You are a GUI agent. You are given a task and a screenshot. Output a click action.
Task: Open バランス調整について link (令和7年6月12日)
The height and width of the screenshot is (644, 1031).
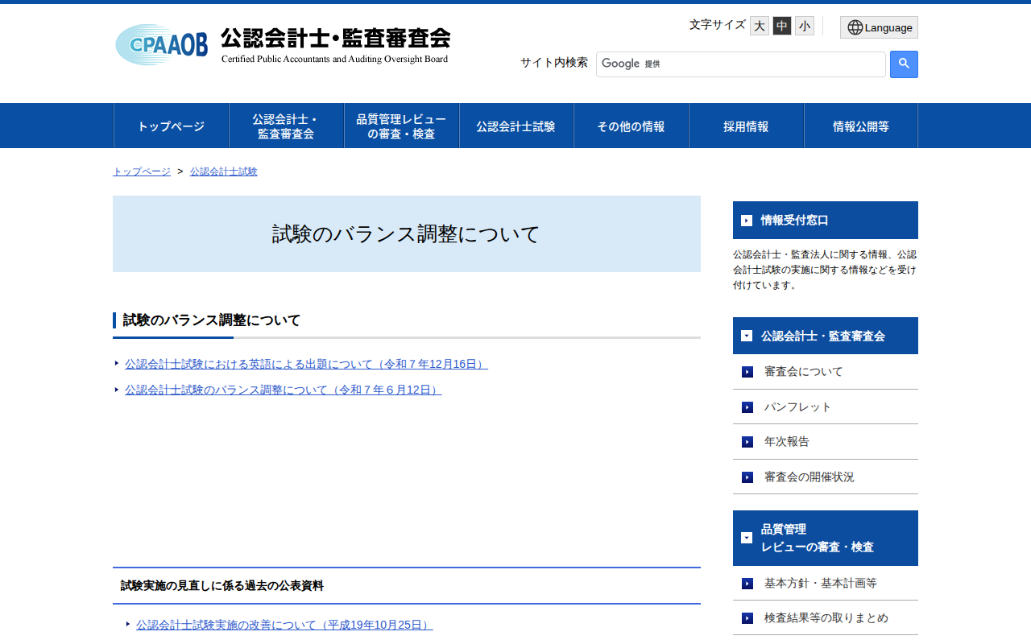point(283,390)
